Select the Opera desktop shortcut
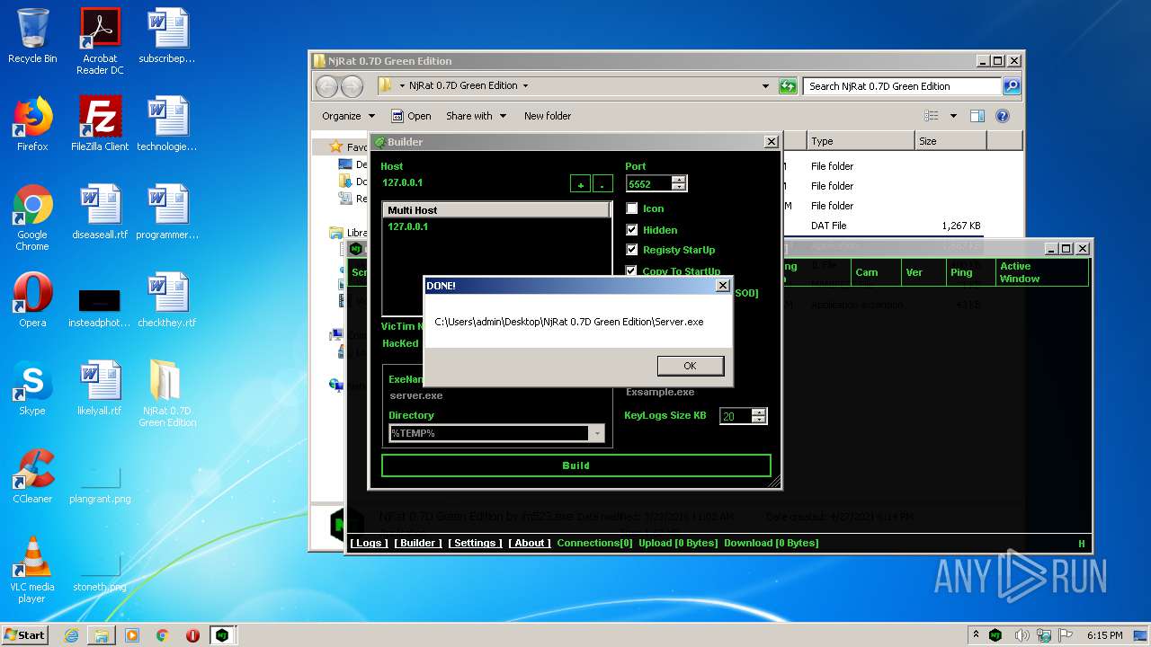 point(32,300)
